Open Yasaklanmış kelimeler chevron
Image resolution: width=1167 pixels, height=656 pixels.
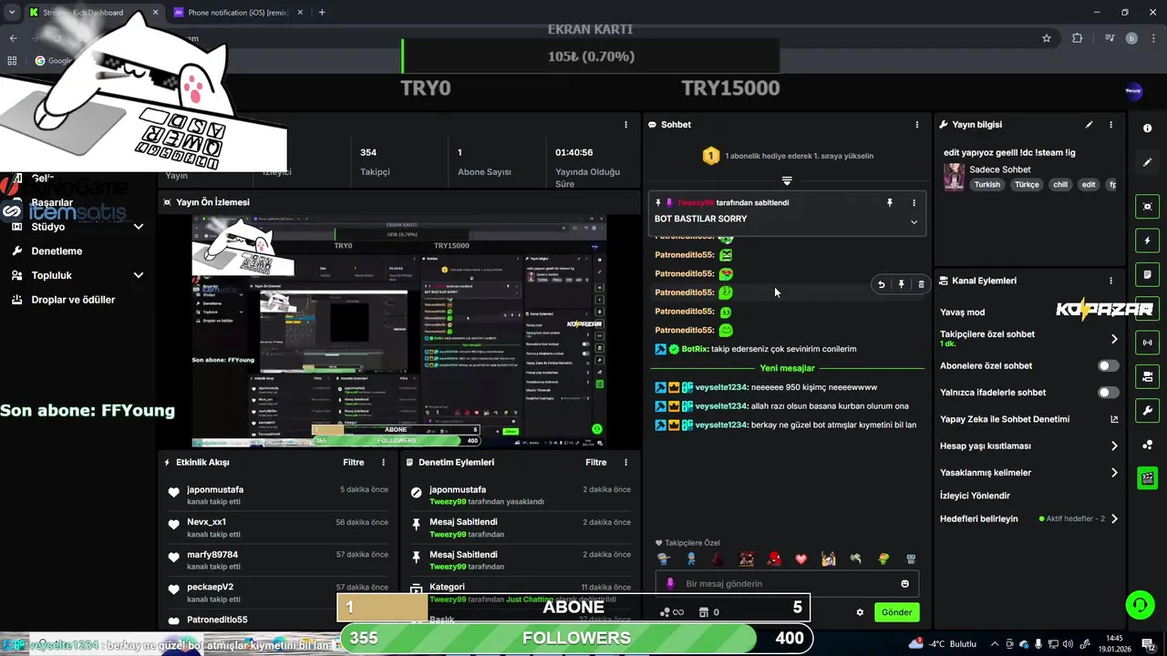[x=1114, y=473]
